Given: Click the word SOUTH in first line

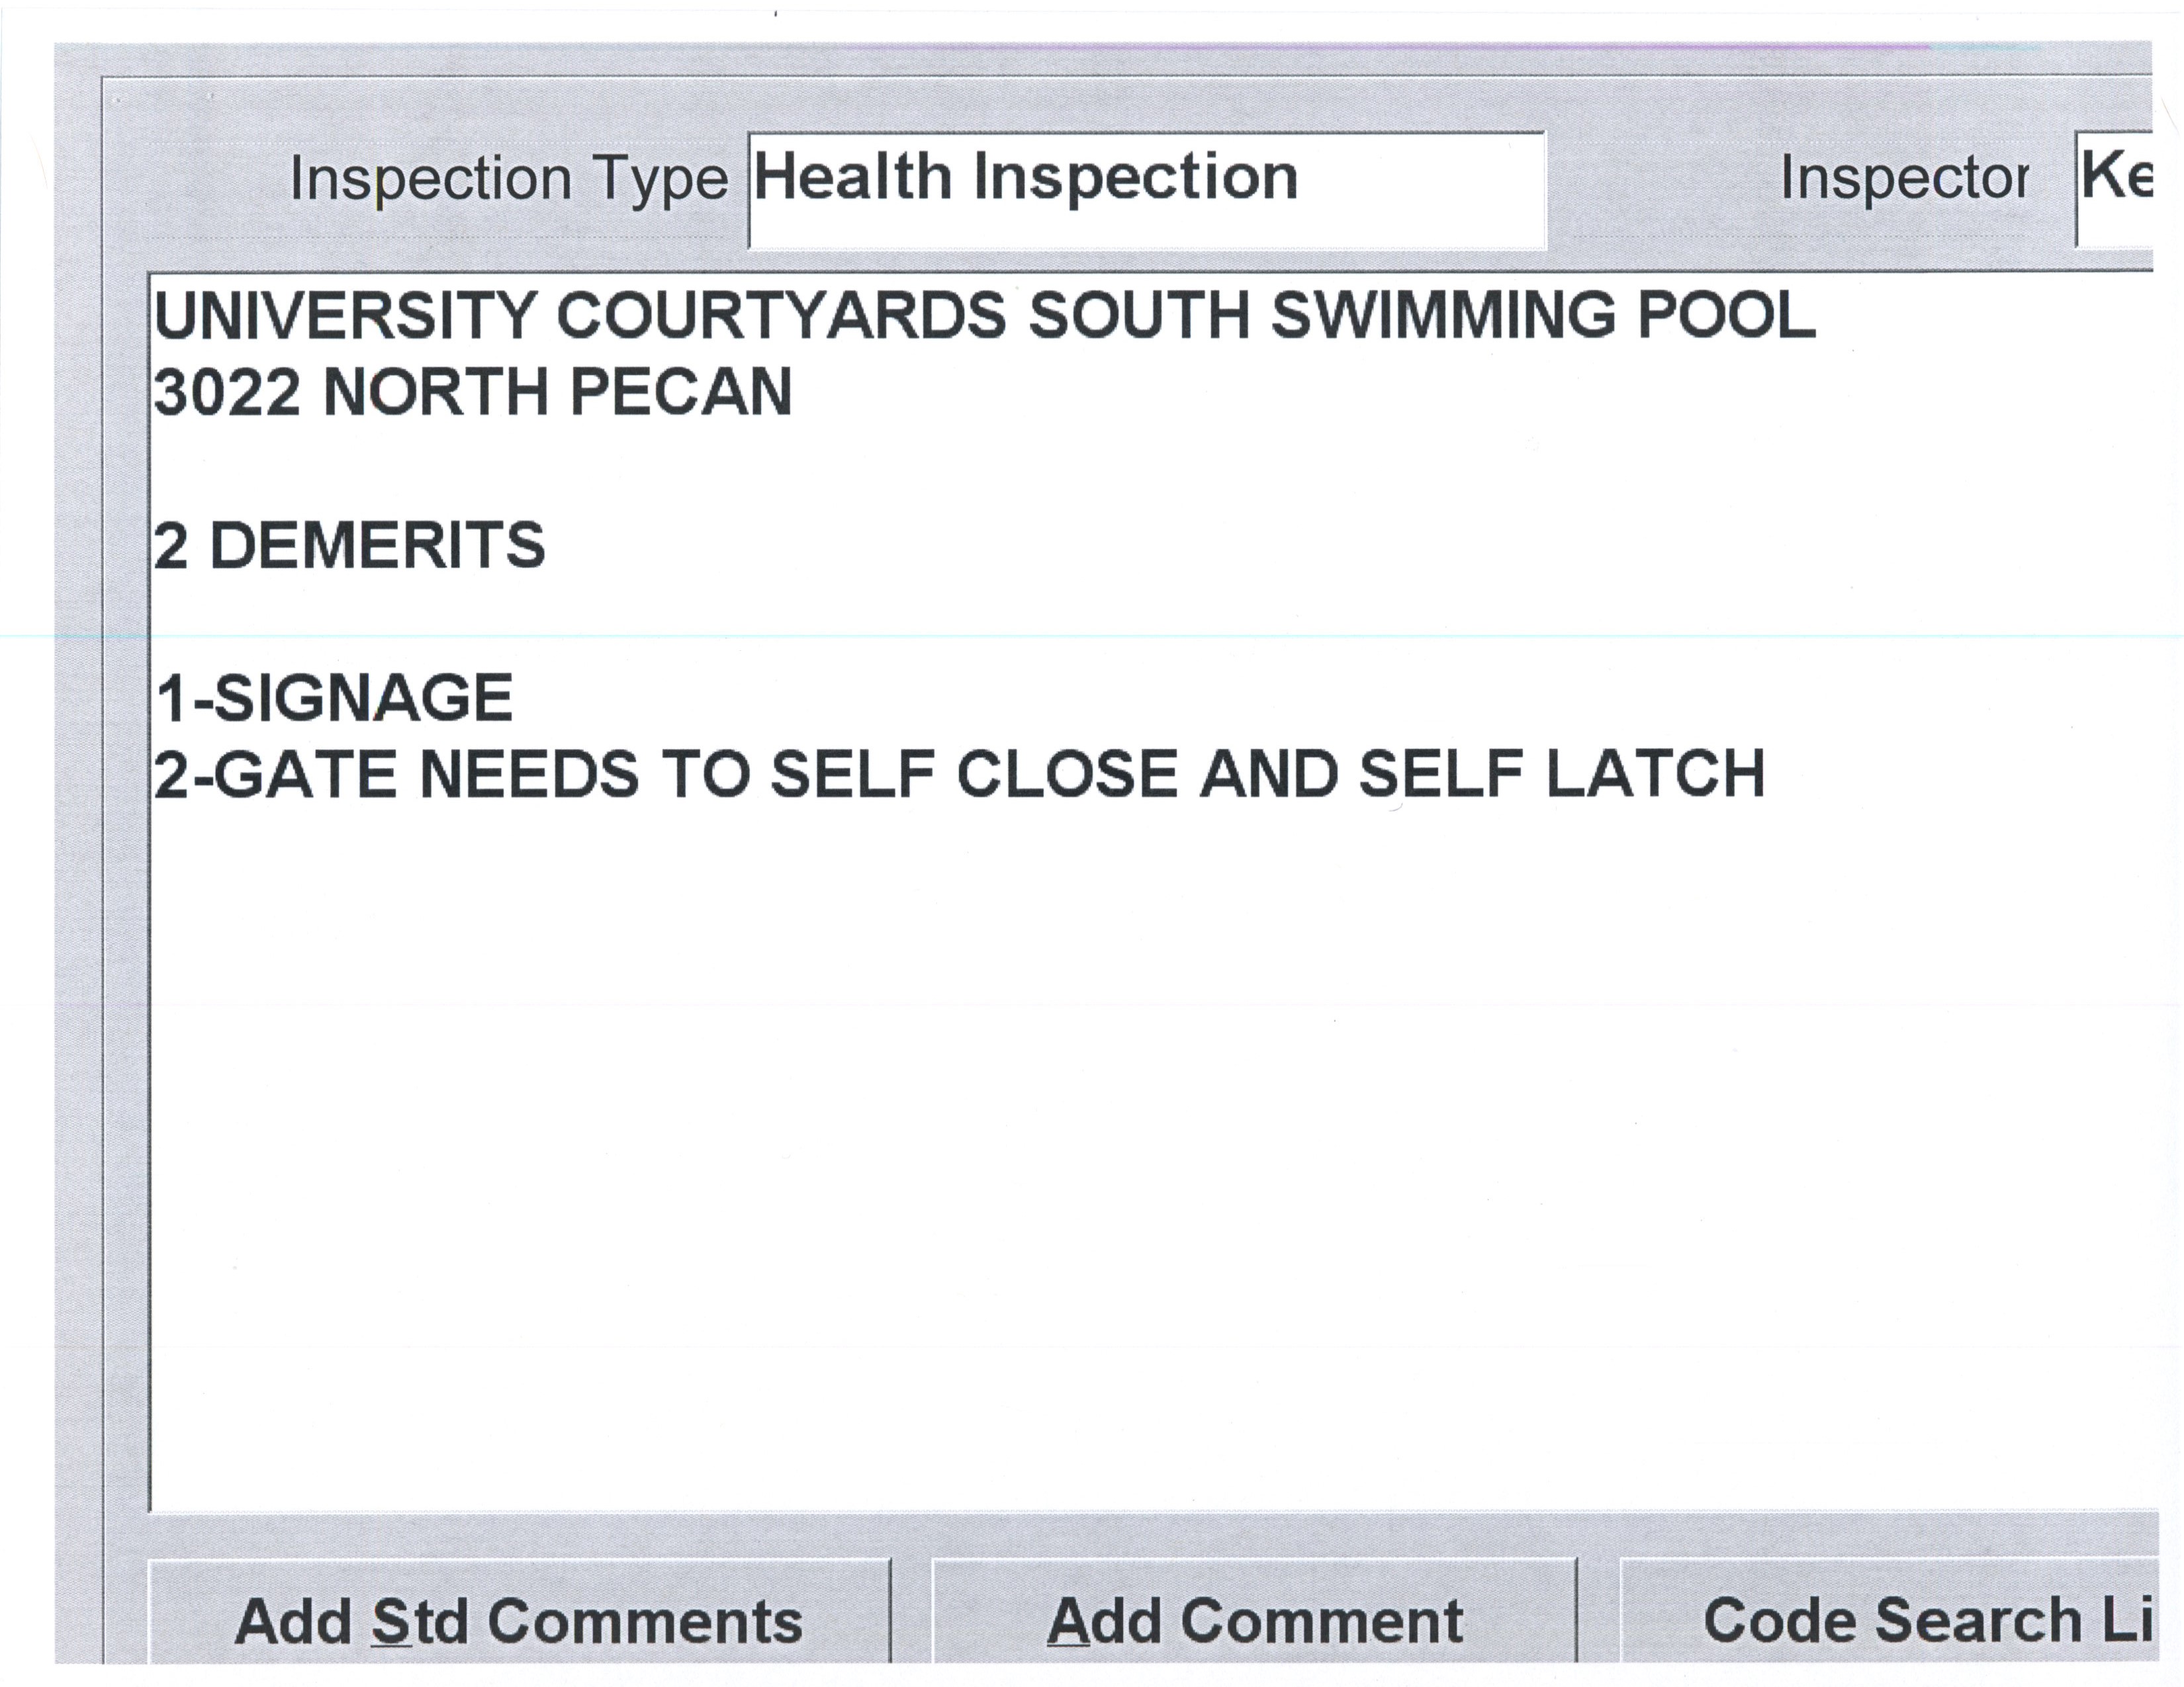Looking at the screenshot, I should tap(1138, 316).
